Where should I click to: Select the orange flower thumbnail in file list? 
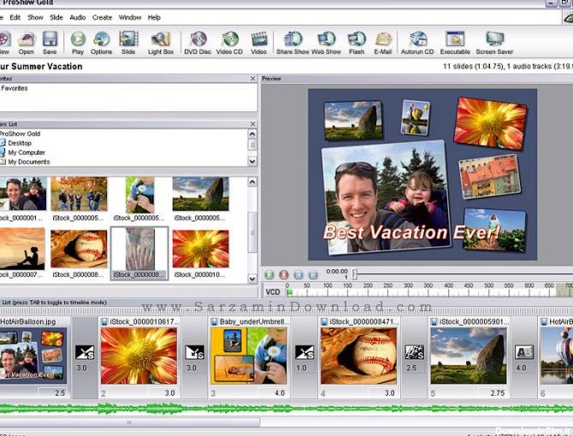coord(201,249)
